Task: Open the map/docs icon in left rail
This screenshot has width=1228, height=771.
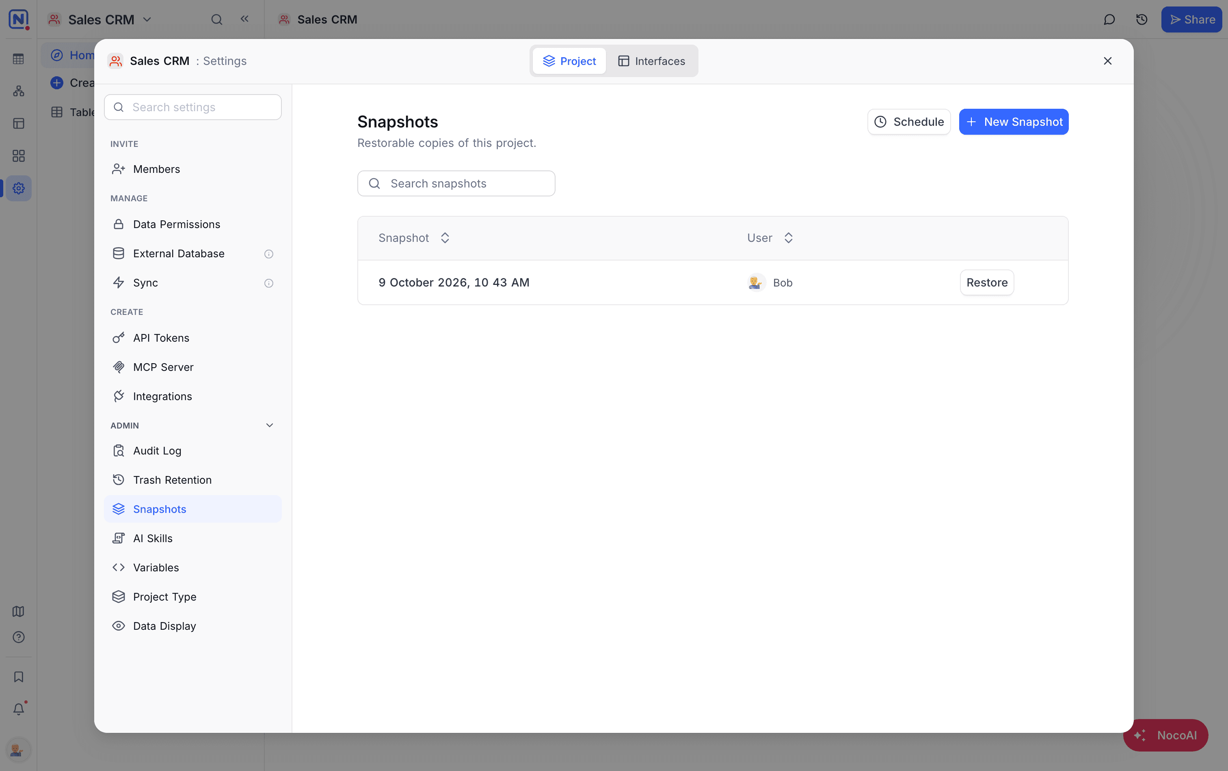Action: 19,611
